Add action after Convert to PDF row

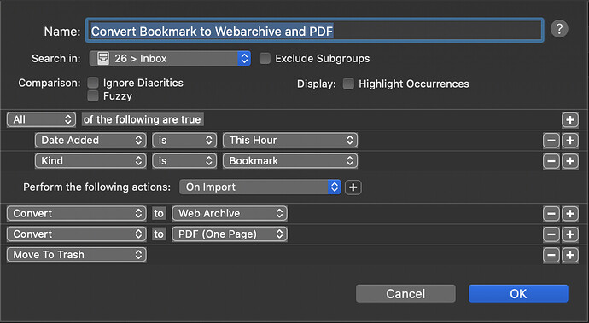coord(570,234)
